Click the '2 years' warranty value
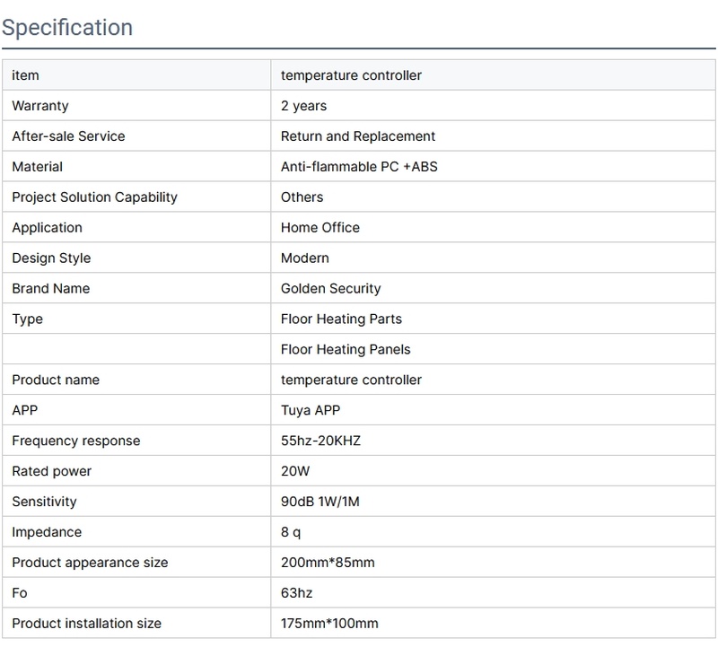This screenshot has width=718, height=647. [303, 106]
